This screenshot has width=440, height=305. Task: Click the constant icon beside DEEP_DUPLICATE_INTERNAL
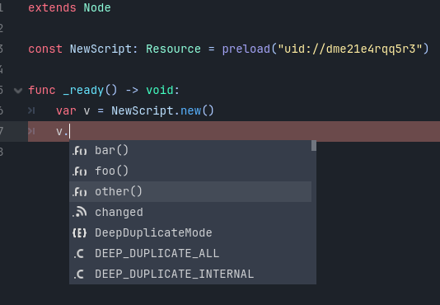(x=79, y=274)
